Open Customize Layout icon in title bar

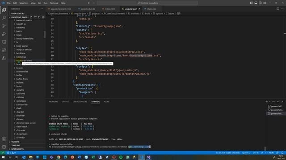pyautogui.click(x=265, y=3)
